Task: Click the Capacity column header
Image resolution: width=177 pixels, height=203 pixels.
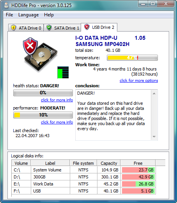Action: 109,163
